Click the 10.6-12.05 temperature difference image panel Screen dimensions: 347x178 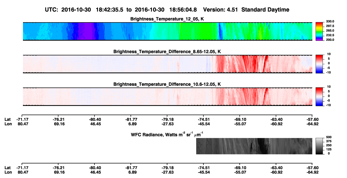[168, 96]
